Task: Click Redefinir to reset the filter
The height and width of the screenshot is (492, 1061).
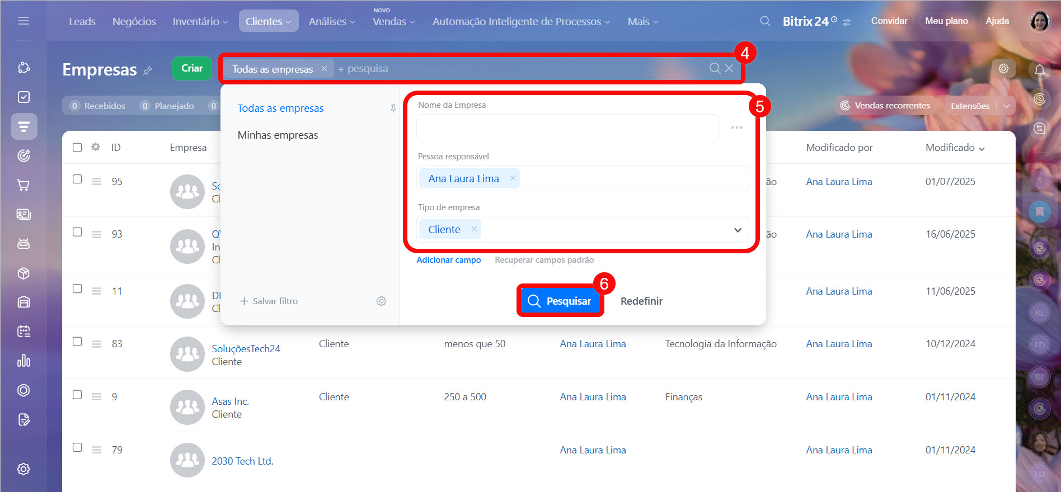Action: [641, 301]
